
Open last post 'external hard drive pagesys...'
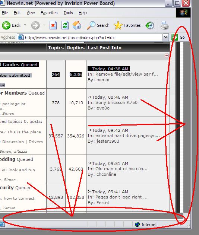[x=127, y=136]
